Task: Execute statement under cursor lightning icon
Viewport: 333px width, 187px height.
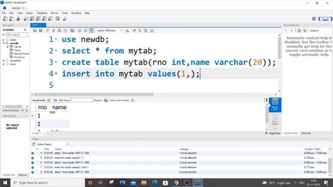Action: tap(54, 31)
